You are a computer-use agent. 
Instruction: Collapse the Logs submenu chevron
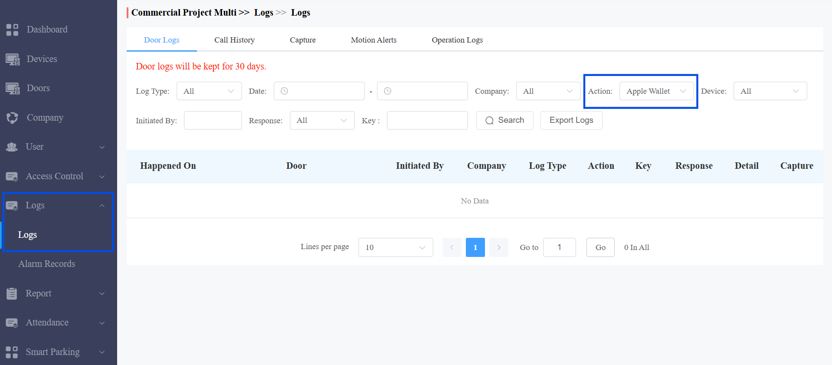point(102,205)
